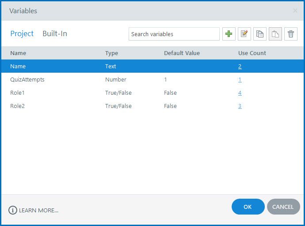Click the OK button
The height and width of the screenshot is (226, 305).
(x=248, y=207)
